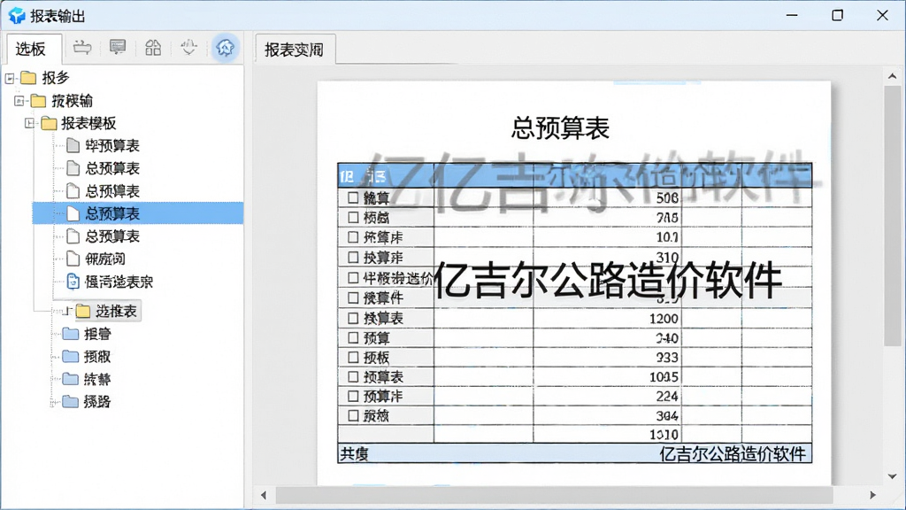Tick the checkbox in the row valued 364
Image resolution: width=906 pixels, height=510 pixels.
[x=353, y=416]
